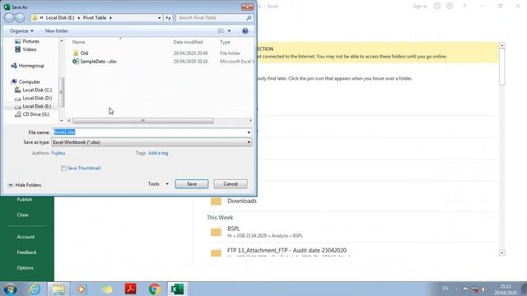527x296 pixels.
Task: Click the frown feedback icon in Excel
Action: pyautogui.click(x=450, y=6)
